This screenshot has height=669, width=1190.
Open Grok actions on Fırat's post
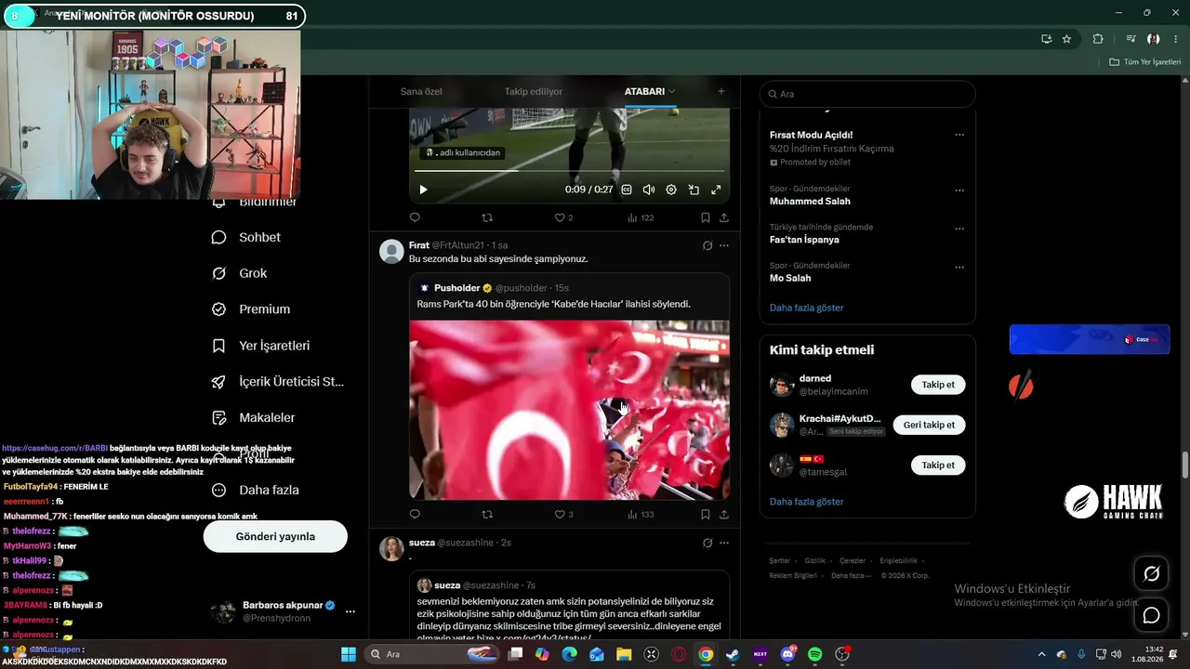click(707, 245)
